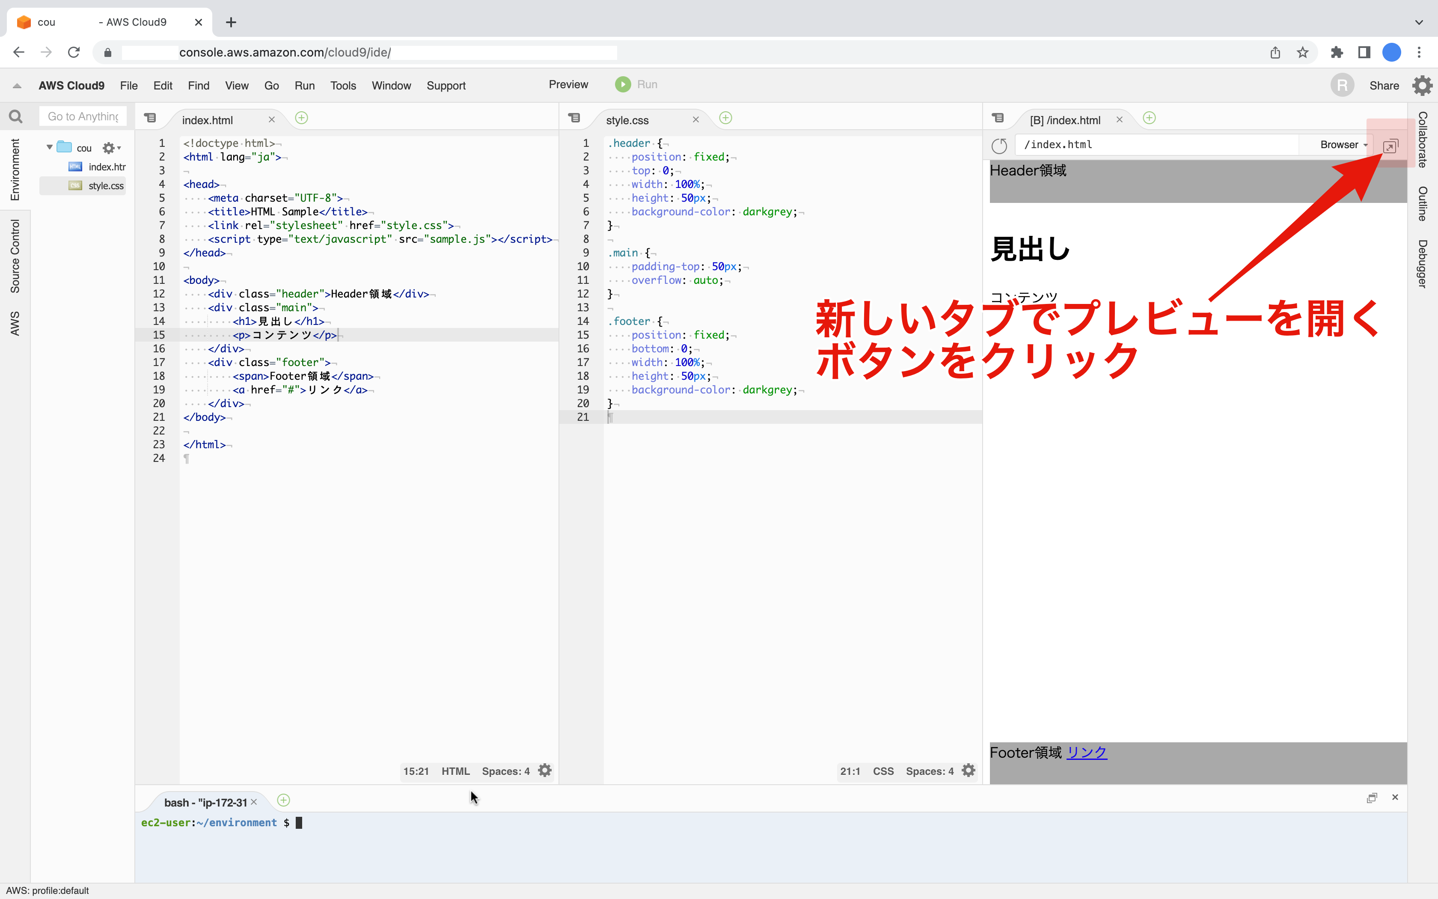Open a new terminal tab with the plus icon
Viewport: 1438px width, 899px height.
tap(283, 800)
